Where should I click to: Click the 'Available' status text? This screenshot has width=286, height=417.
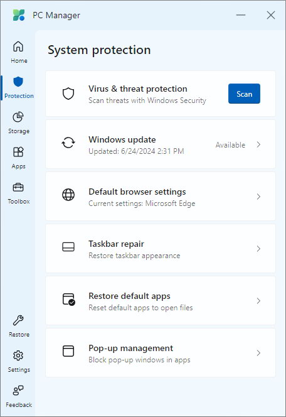coord(230,145)
